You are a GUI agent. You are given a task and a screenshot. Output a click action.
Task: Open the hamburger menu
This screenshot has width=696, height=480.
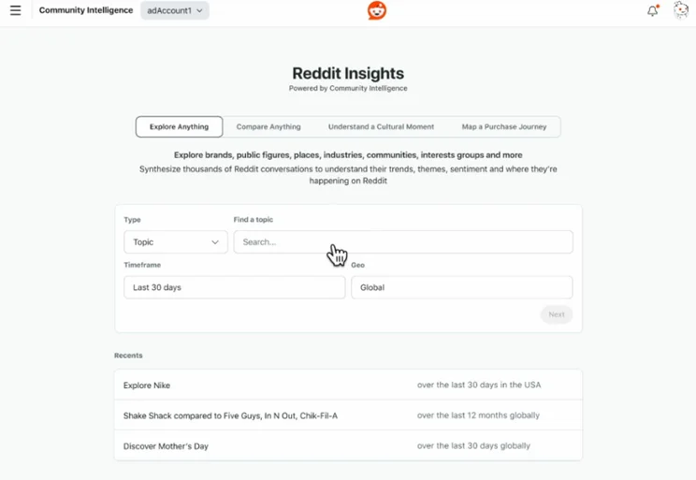point(16,10)
